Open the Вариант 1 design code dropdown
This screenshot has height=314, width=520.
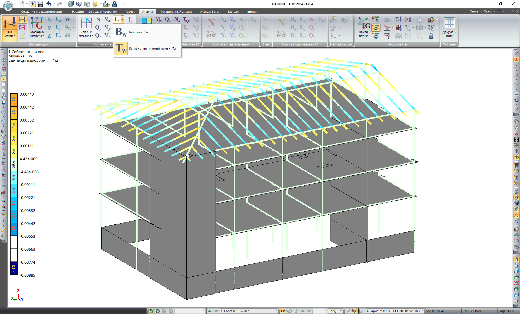[x=395, y=311]
